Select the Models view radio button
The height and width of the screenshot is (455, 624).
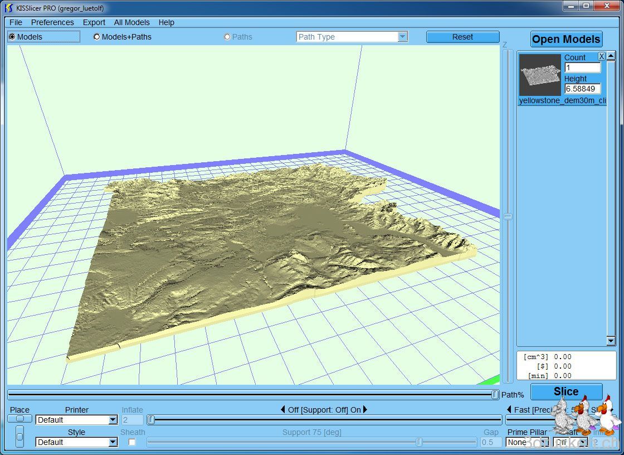click(x=12, y=37)
